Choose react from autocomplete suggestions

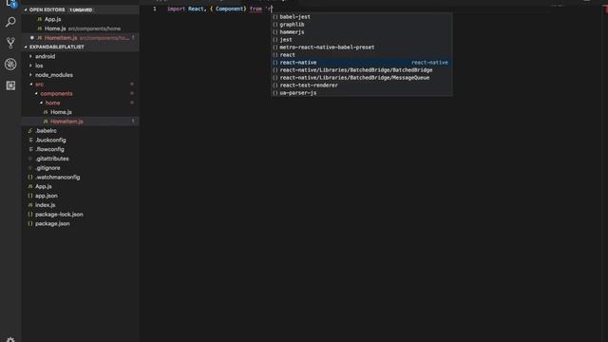[361, 55]
